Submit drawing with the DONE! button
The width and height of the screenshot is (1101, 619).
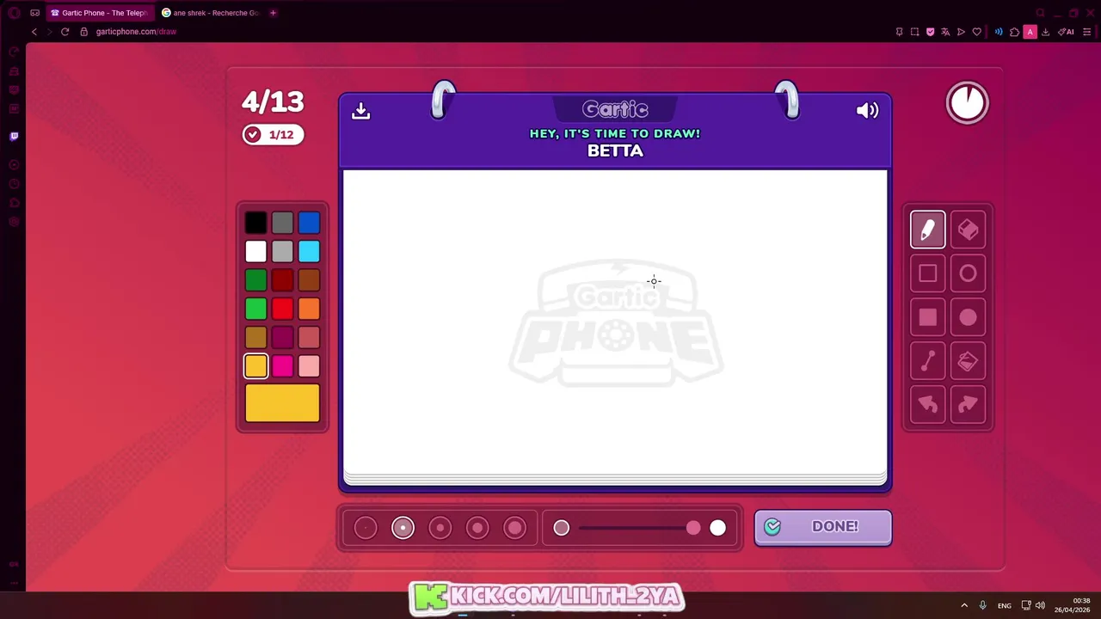pos(823,527)
